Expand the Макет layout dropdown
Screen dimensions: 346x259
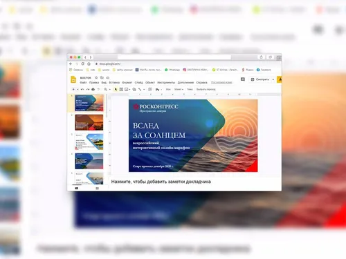click(179, 89)
